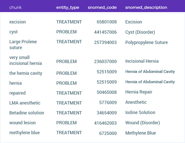185x143 pixels.
Task: Select the LMA anesthetic chunk
Action: point(25,103)
